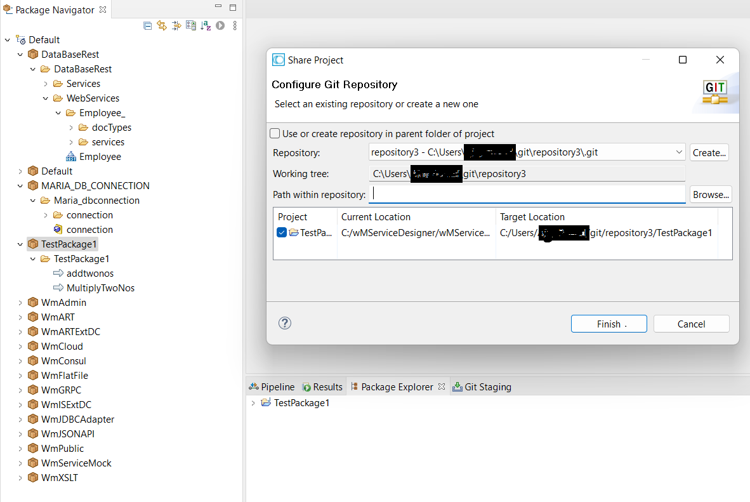This screenshot has width=750, height=502.
Task: Click the grey play icon in the navigator toolbar
Action: tap(221, 25)
